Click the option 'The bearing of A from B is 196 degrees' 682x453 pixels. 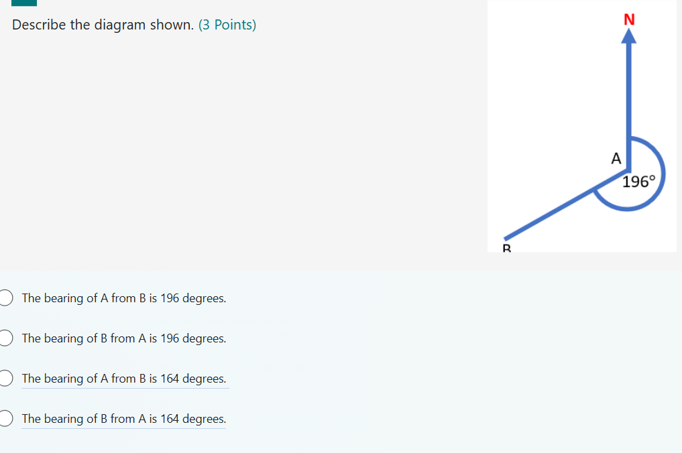[123, 298]
